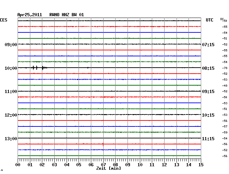Click the DC column header at top right
Viewport: 229px width, 174px height.
point(222,19)
